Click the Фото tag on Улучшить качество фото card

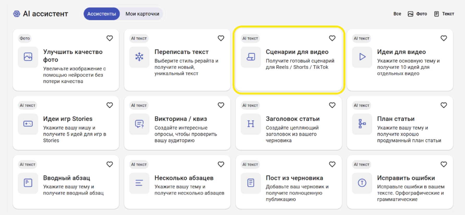click(x=25, y=38)
